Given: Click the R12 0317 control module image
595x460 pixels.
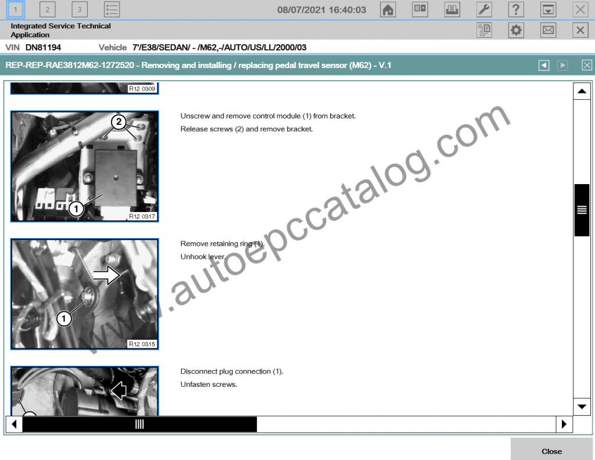Looking at the screenshot, I should pyautogui.click(x=84, y=167).
